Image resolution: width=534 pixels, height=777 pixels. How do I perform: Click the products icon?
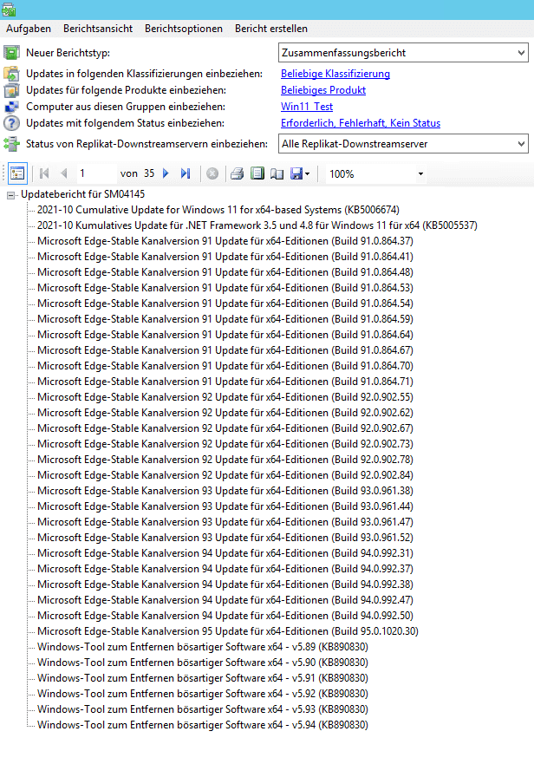click(x=12, y=90)
